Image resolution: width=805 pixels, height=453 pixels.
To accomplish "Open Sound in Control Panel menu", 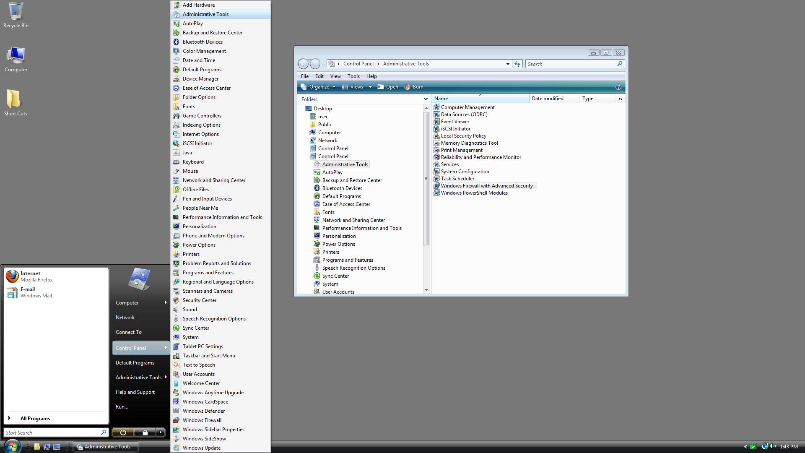I will pyautogui.click(x=221, y=310).
